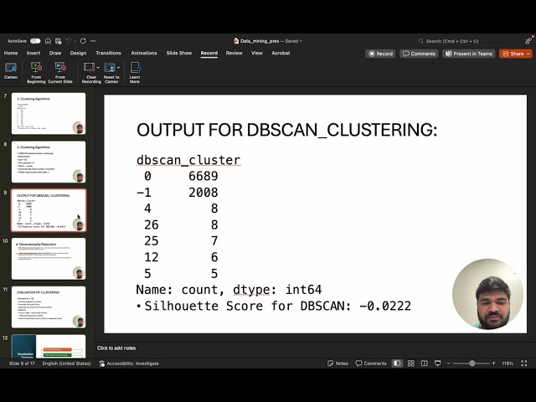The height and width of the screenshot is (402, 536).
Task: Select slide 9 DBSCAN output thumbnail
Action: point(49,210)
